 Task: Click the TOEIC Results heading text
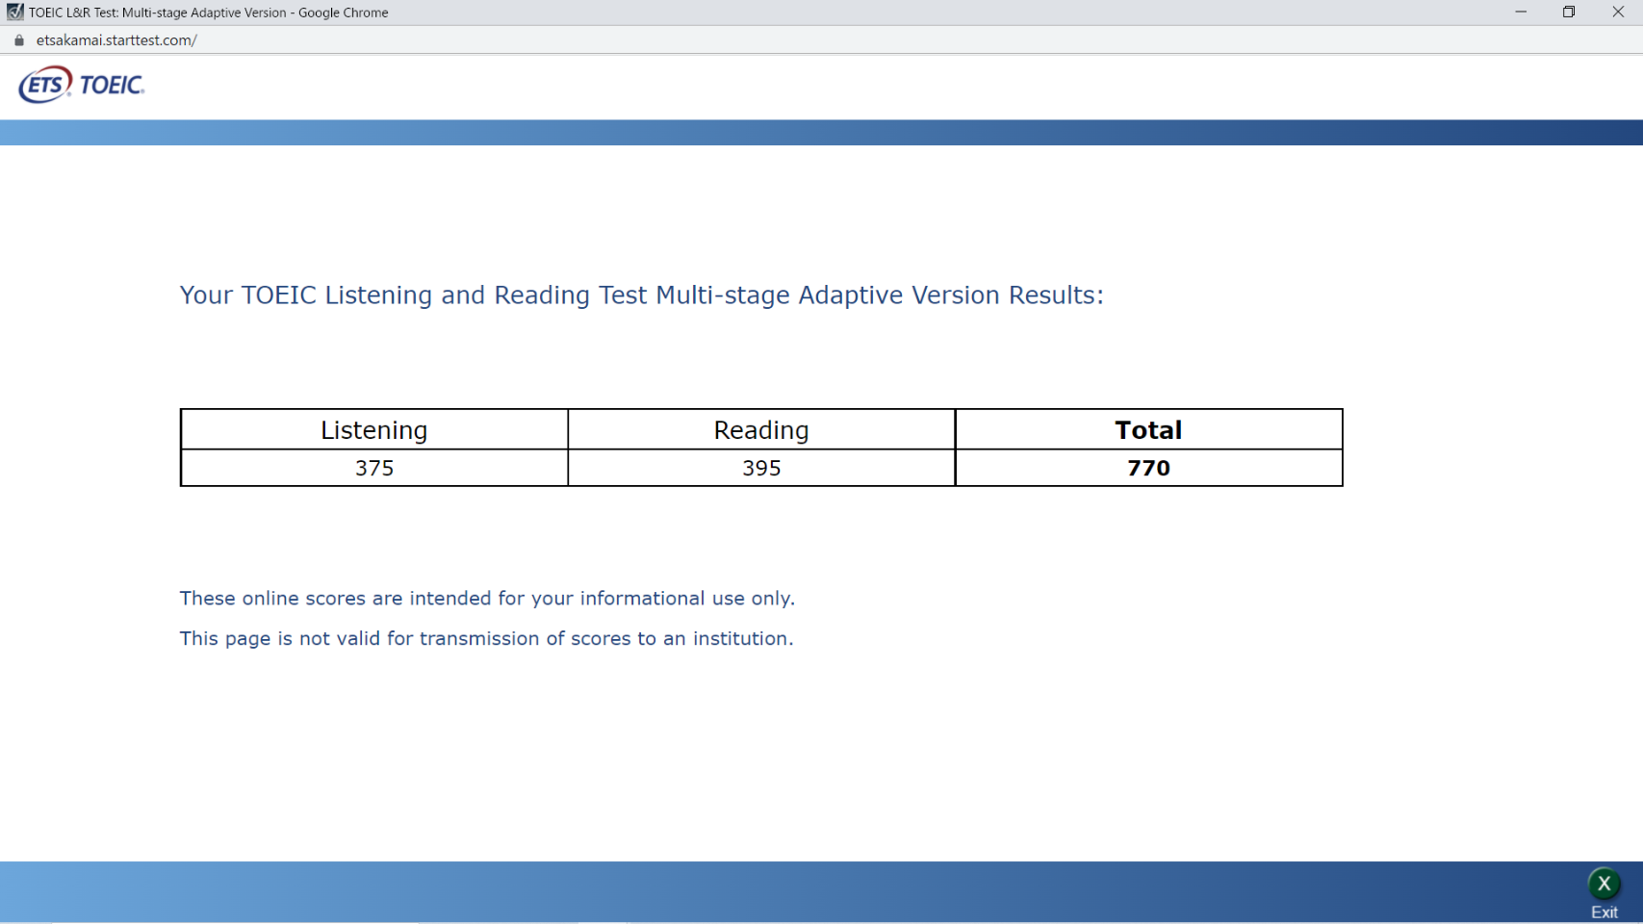641,295
